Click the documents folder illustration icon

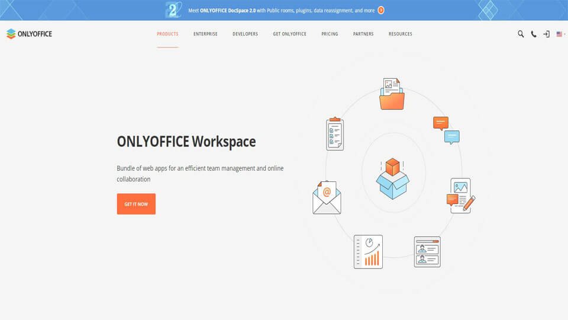tap(392, 94)
